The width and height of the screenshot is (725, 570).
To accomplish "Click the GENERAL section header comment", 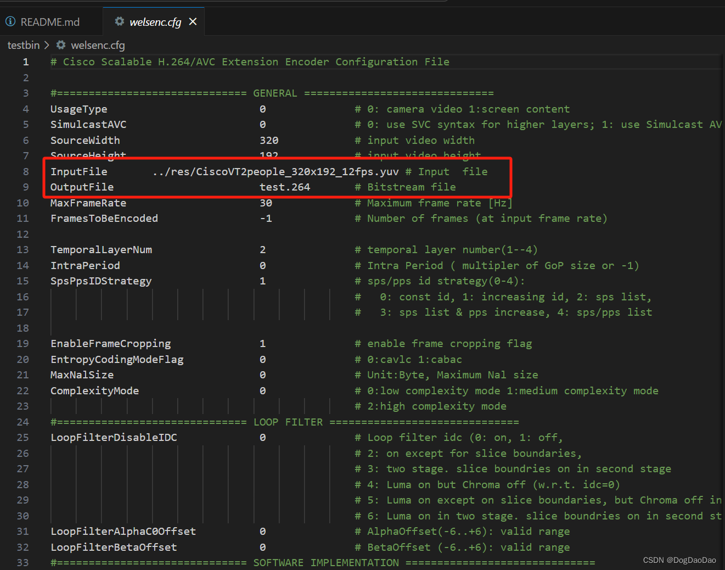I will click(272, 93).
